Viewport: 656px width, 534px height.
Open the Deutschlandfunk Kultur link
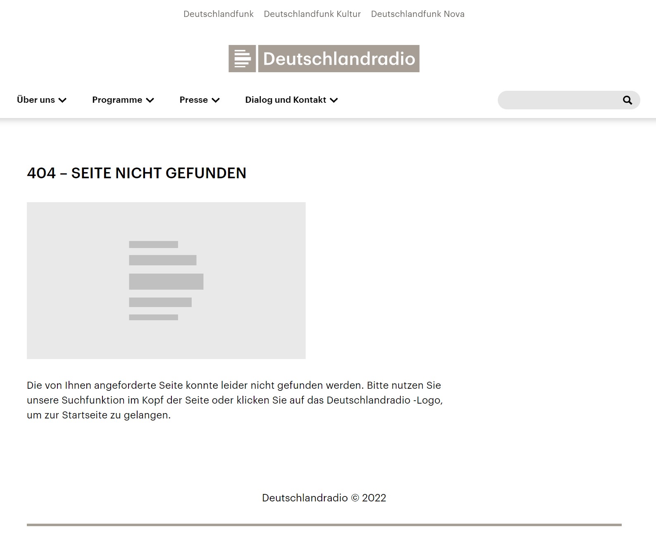coord(312,14)
